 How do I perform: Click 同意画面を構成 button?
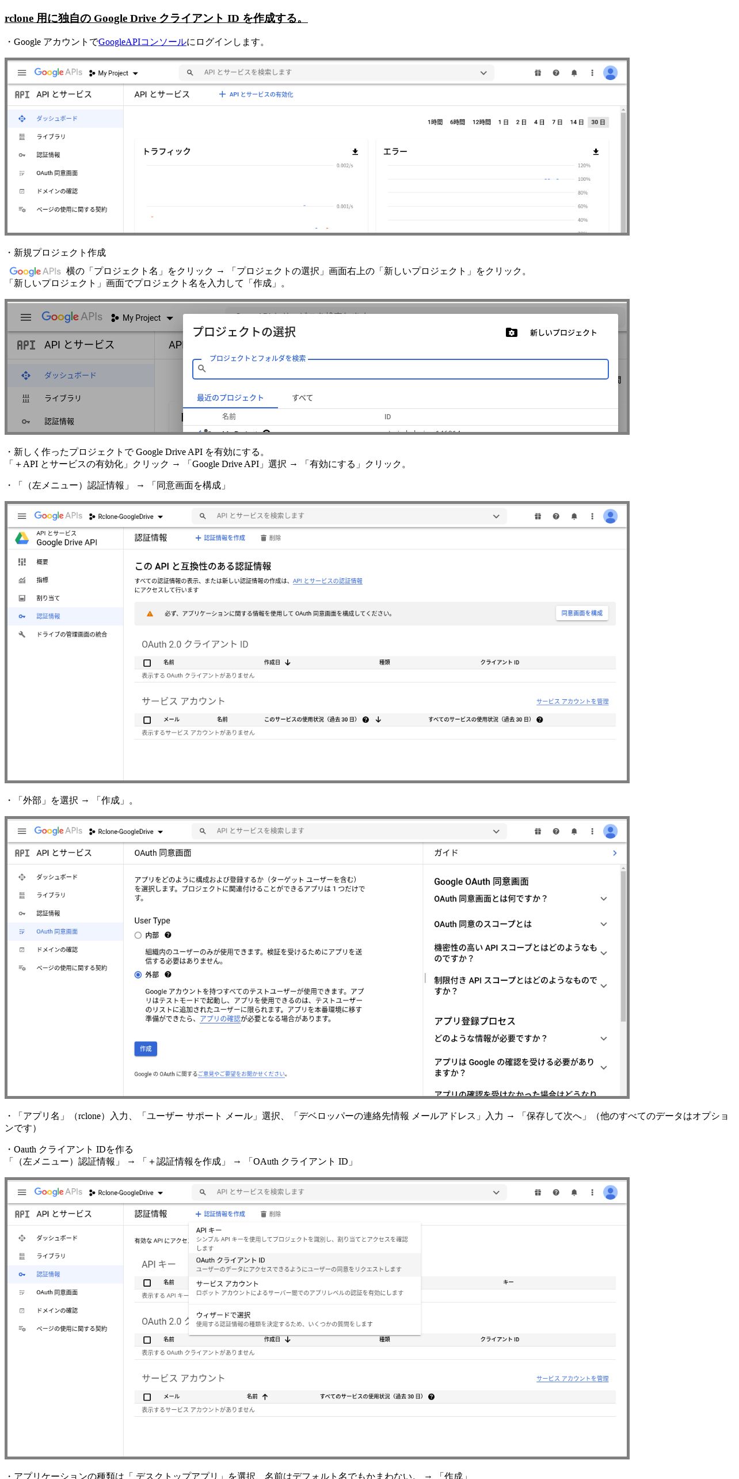tap(582, 613)
